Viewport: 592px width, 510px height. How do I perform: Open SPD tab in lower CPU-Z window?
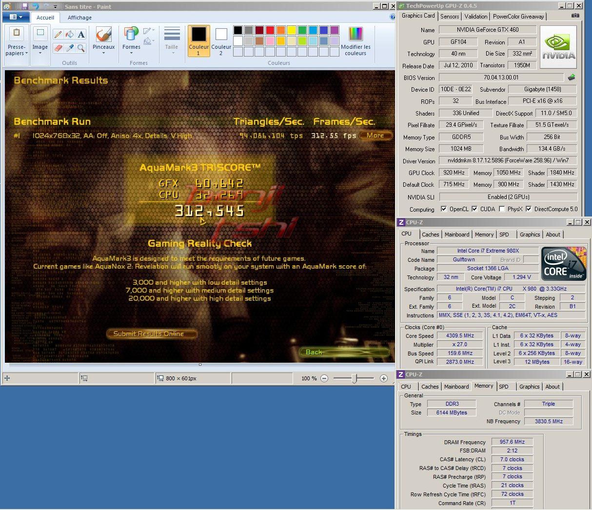pyautogui.click(x=504, y=387)
